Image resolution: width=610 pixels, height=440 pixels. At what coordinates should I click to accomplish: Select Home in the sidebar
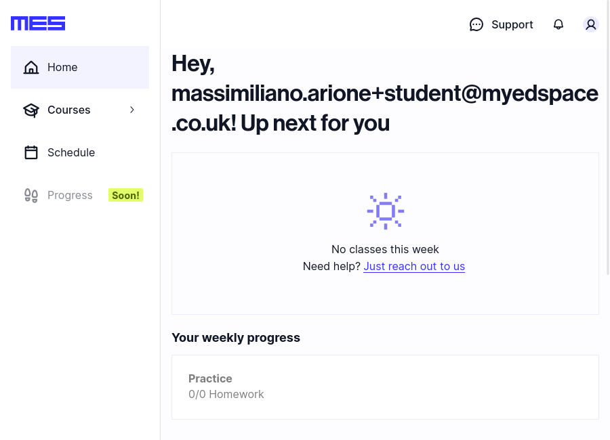pyautogui.click(x=62, y=67)
